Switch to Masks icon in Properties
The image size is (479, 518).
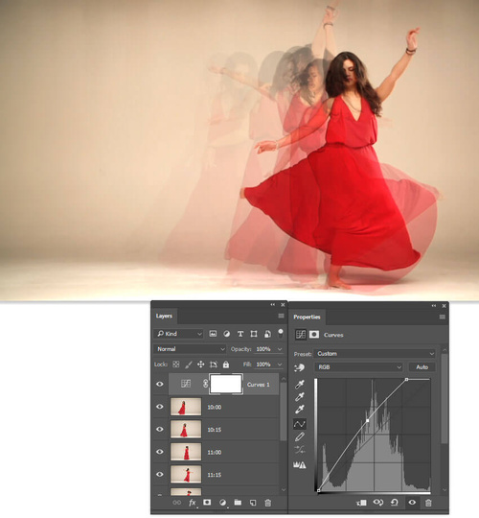coord(314,335)
